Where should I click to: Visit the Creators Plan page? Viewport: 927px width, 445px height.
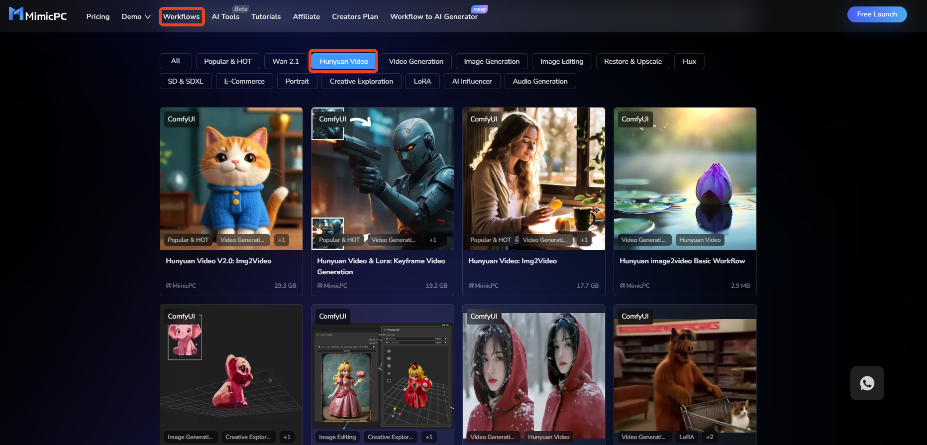click(355, 16)
